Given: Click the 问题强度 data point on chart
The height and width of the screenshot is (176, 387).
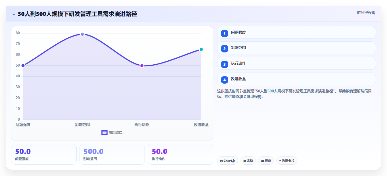Looking at the screenshot, I should coord(23,65).
